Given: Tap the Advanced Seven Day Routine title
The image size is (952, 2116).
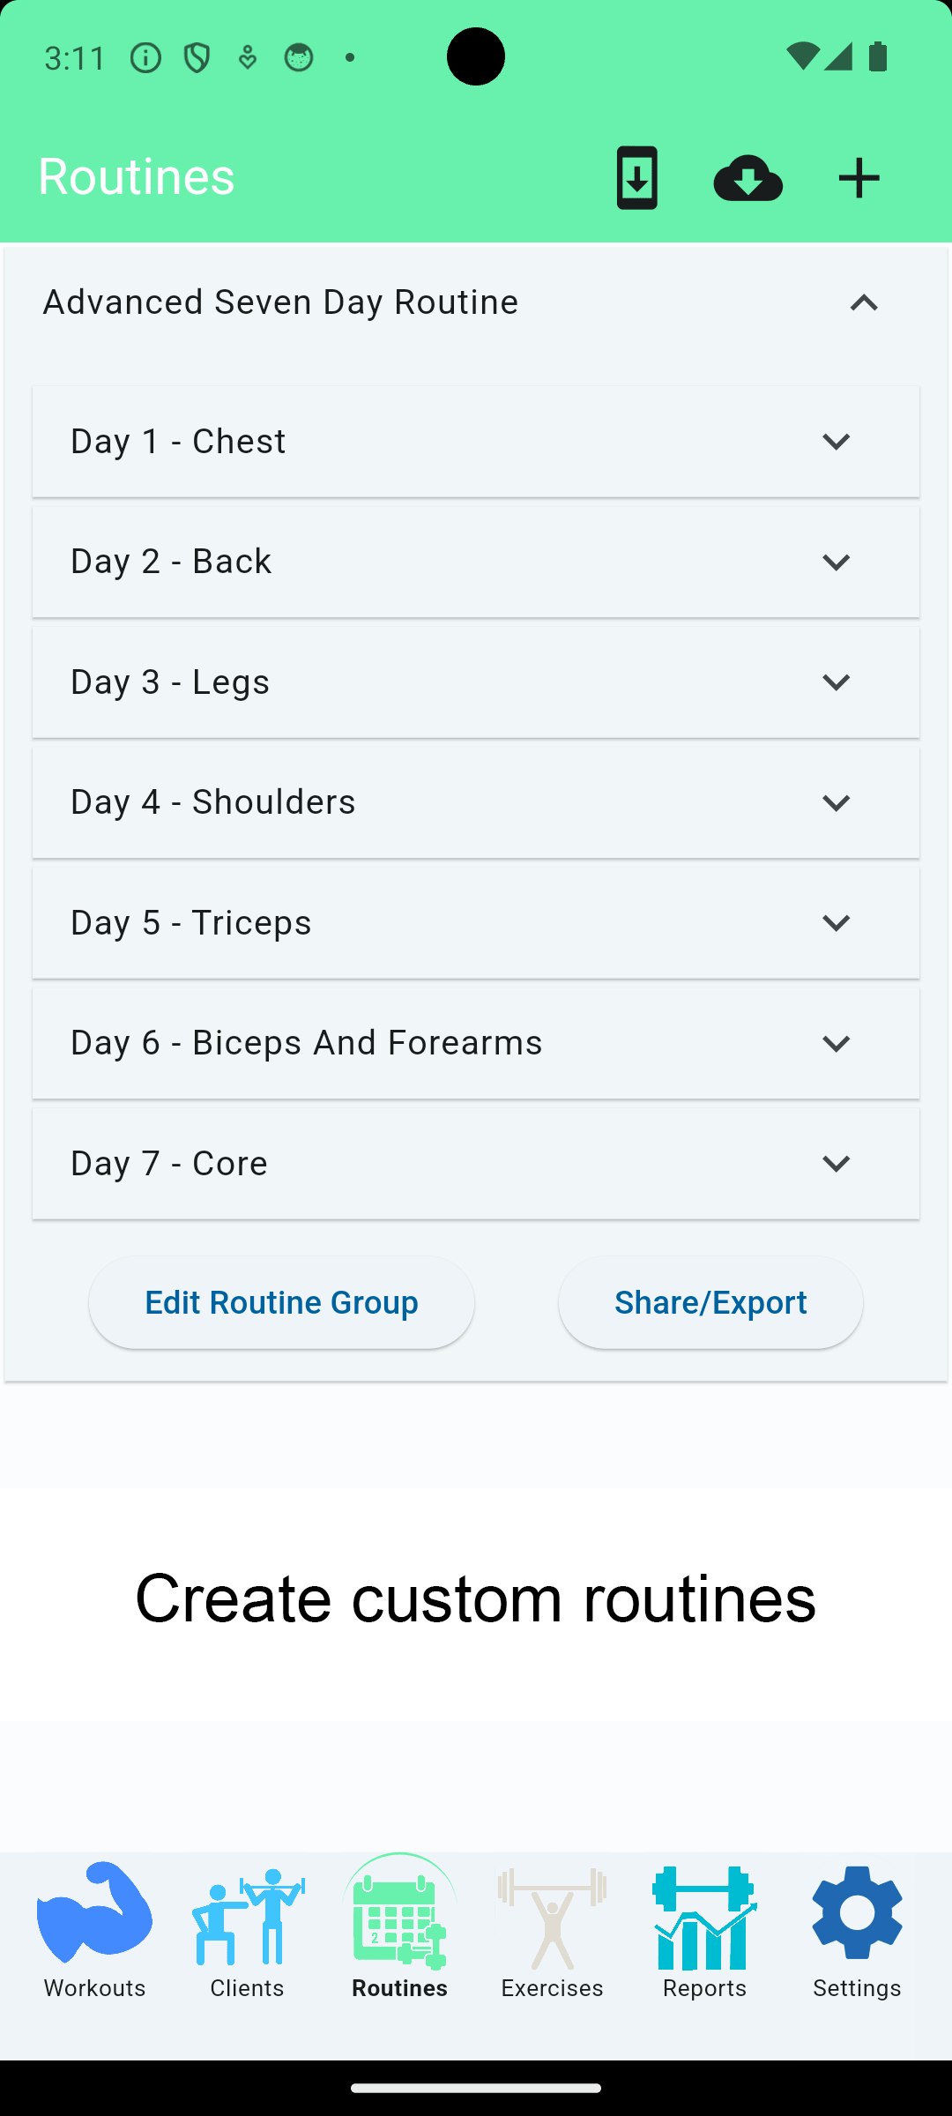Looking at the screenshot, I should [280, 302].
